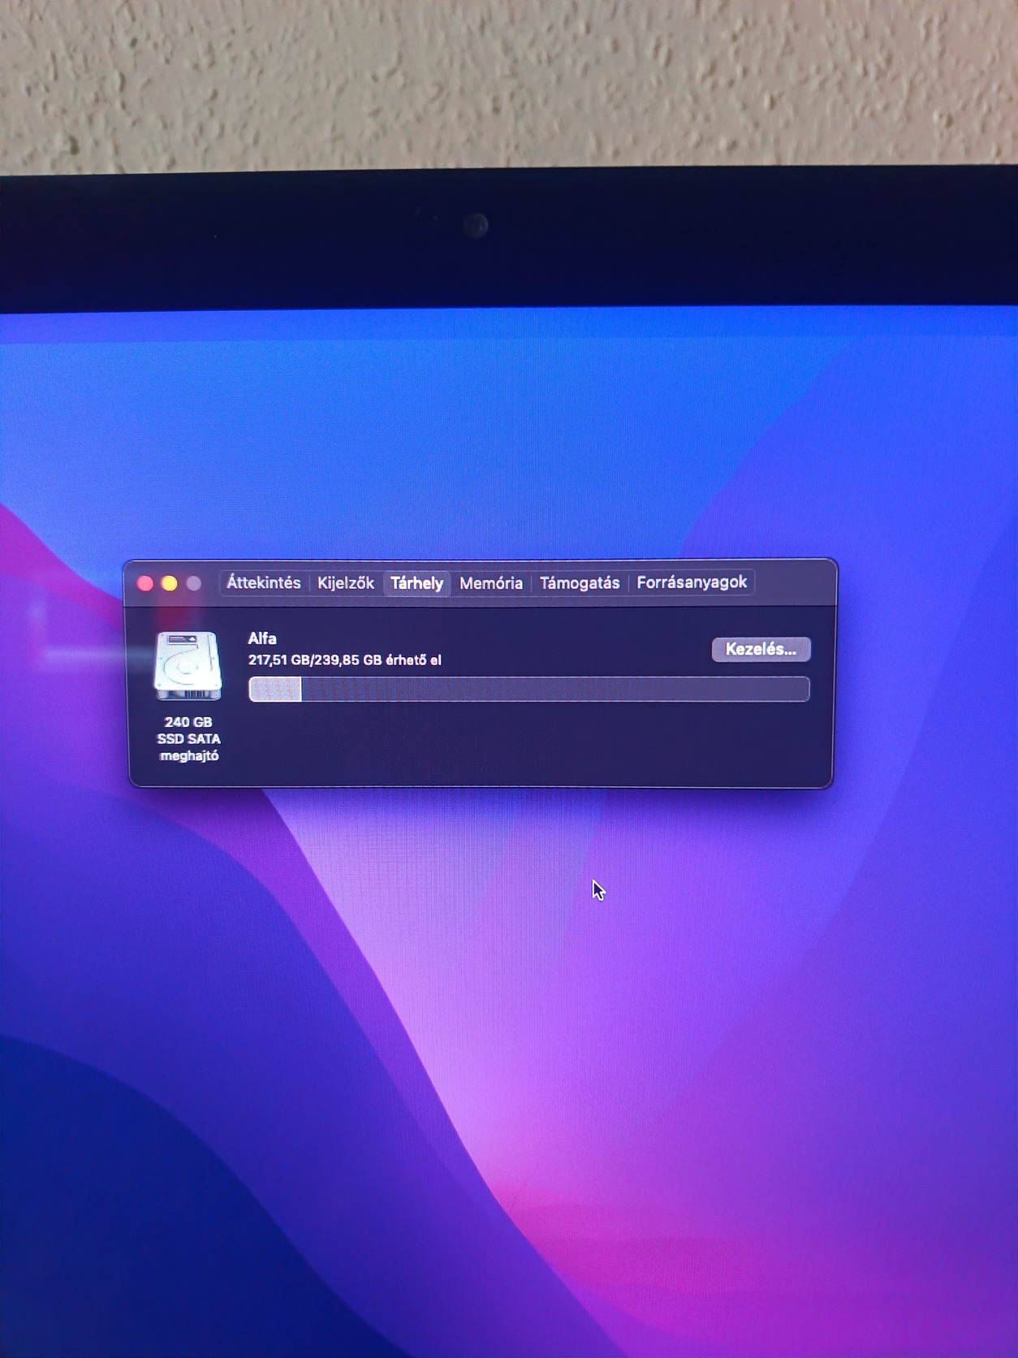Click the 240 GB SSD SATA meghajtó label
The image size is (1018, 1358).
(188, 739)
